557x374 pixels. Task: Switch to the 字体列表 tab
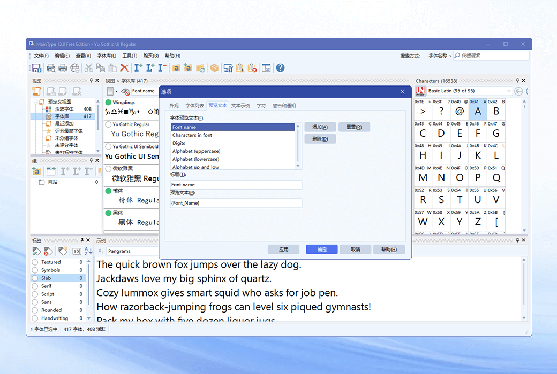tap(194, 106)
